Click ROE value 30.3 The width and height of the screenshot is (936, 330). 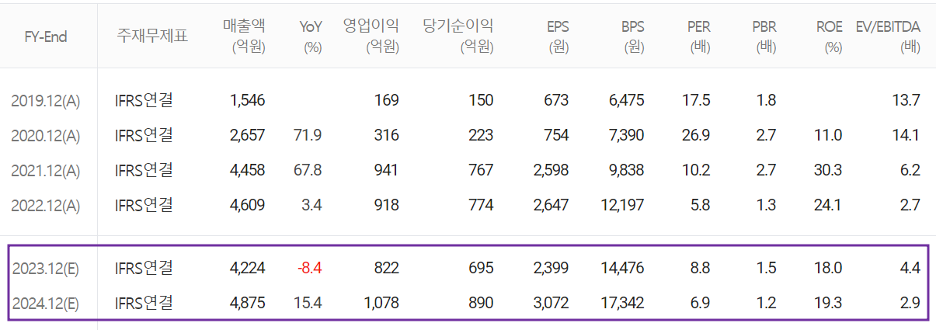click(829, 170)
